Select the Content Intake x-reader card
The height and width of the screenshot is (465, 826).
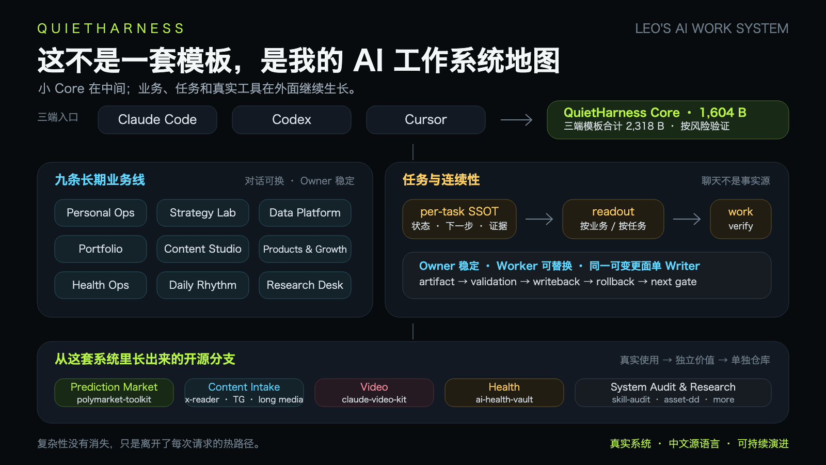pos(244,393)
